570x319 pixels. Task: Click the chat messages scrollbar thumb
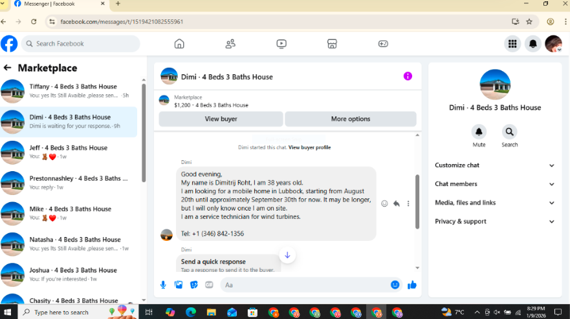pyautogui.click(x=417, y=201)
